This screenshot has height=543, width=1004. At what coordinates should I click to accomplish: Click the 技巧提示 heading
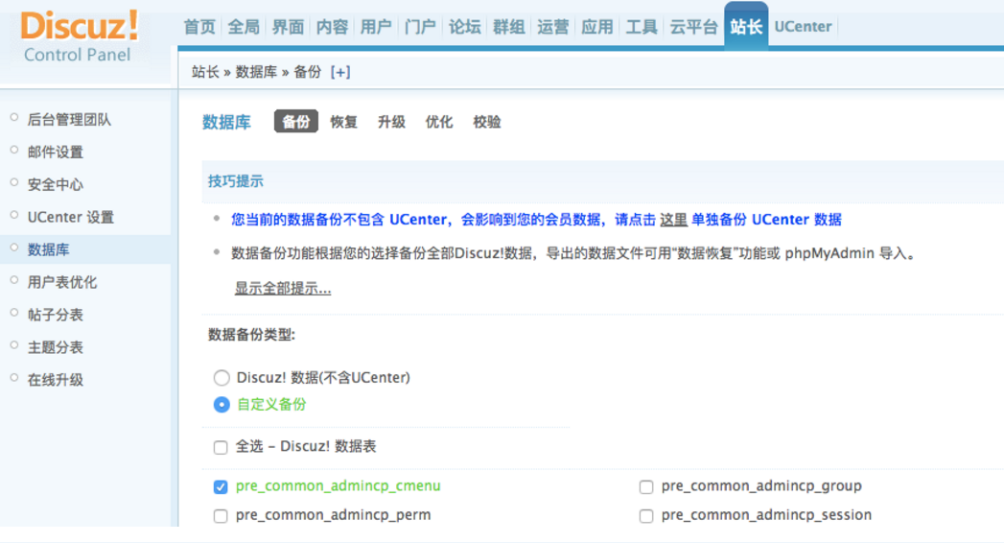(x=236, y=181)
